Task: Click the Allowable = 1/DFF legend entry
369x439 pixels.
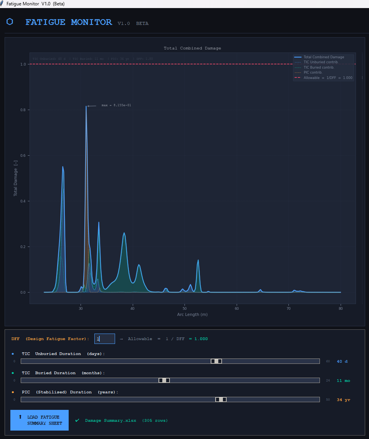Action: click(x=328, y=78)
